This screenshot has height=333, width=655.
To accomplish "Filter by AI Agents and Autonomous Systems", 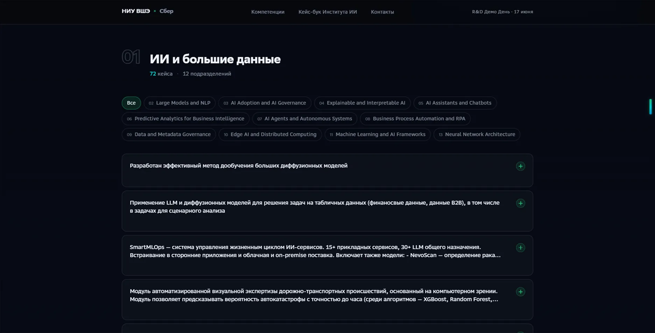I will point(305,119).
